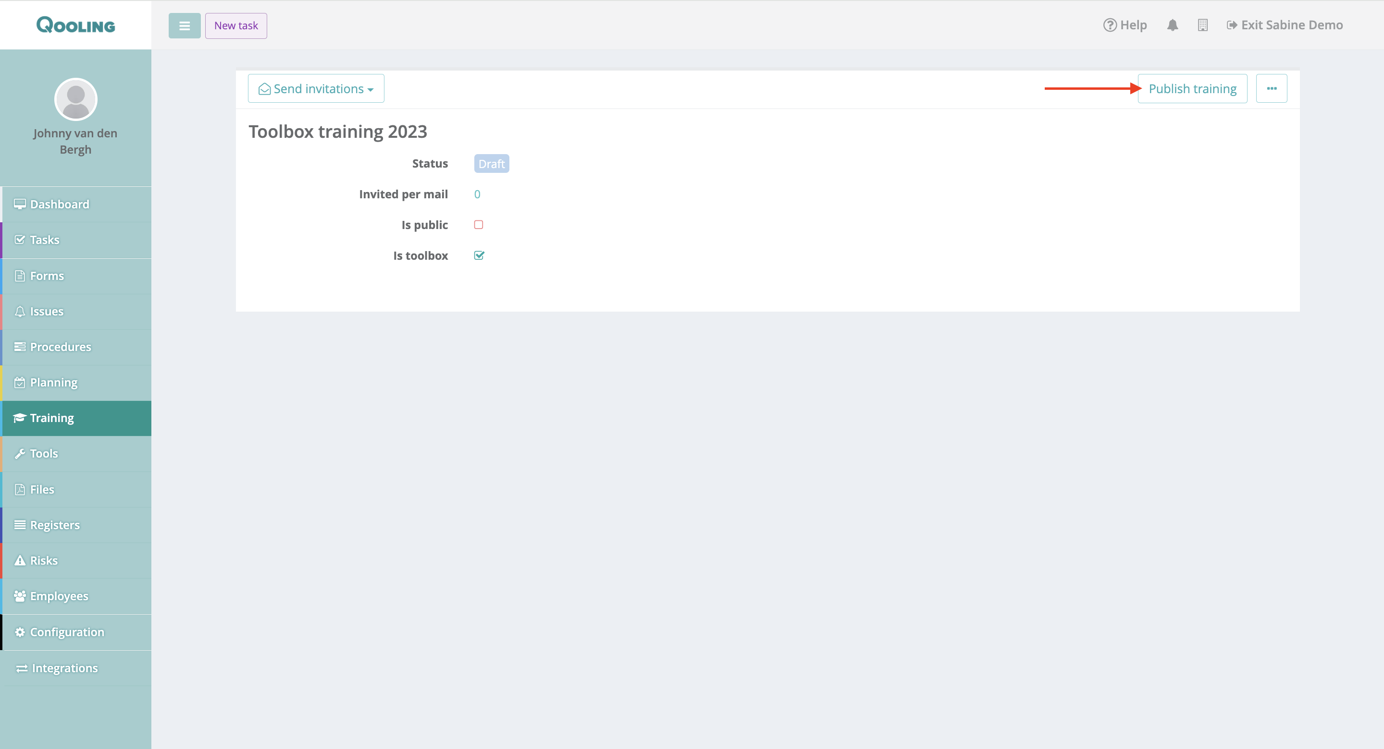Enable the Is public checkbox
This screenshot has width=1384, height=749.
tap(478, 225)
